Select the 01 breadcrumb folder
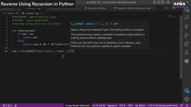 point(17,13)
